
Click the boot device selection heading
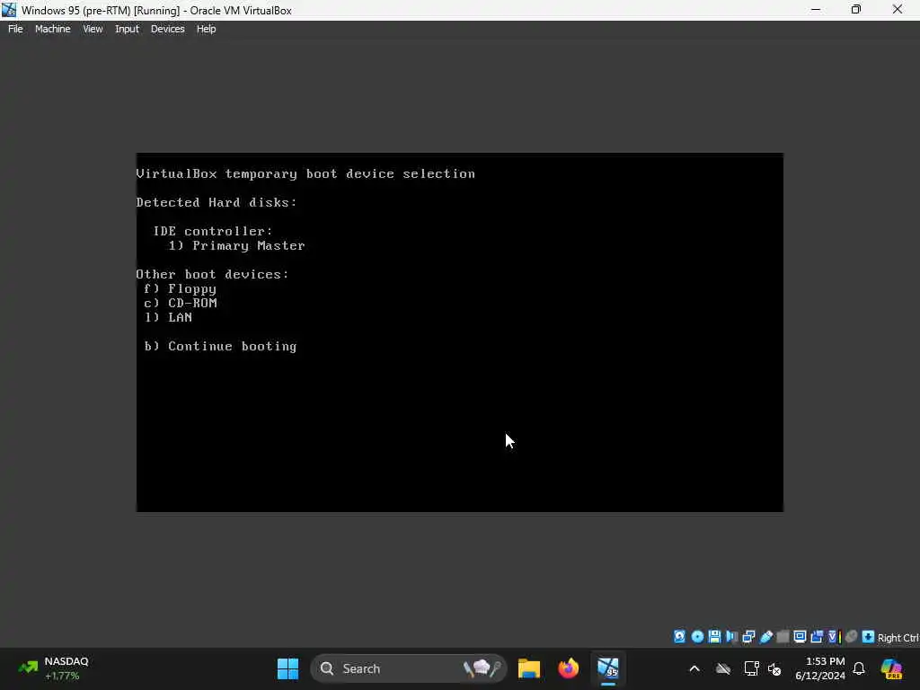click(x=305, y=173)
